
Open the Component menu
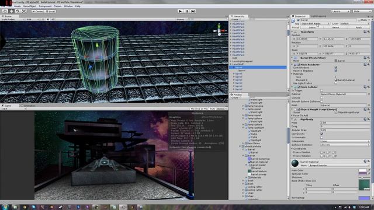click(x=45, y=6)
